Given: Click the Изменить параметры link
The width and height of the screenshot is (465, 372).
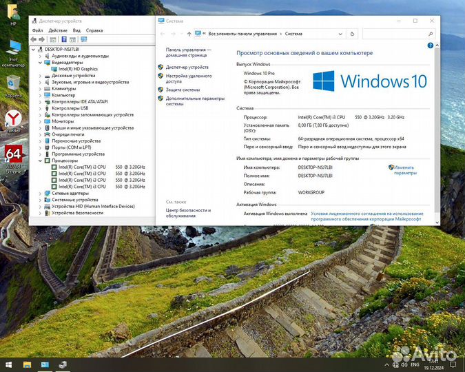Looking at the screenshot, I should (x=405, y=170).
